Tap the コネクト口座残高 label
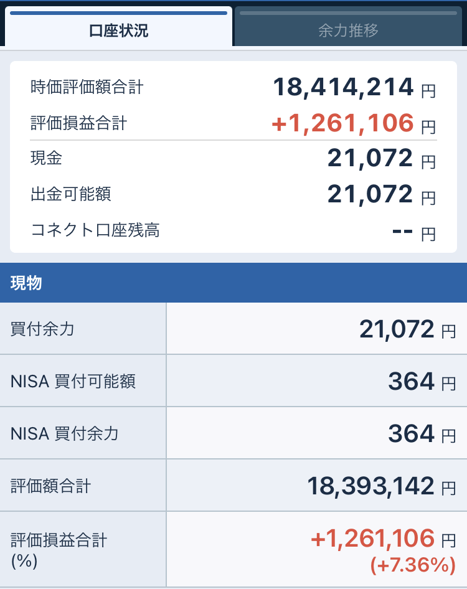Screen dimensions: 467x589 tap(95, 230)
